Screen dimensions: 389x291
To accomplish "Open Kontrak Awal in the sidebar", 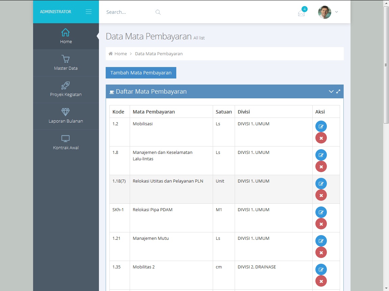I will (66, 142).
